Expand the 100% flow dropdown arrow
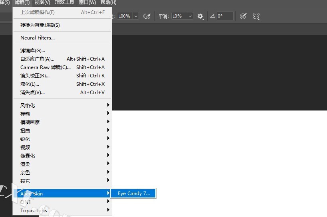Image resolution: width=327 pixels, height=217 pixels. 136,16
